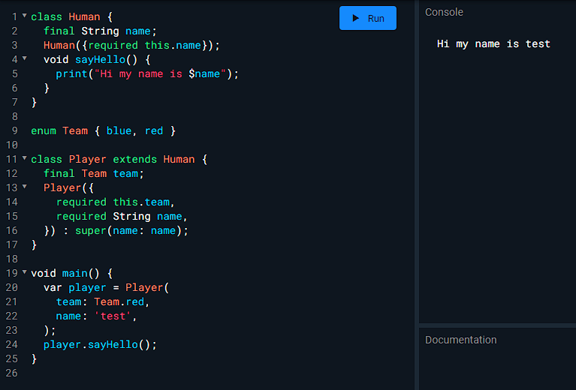
Task: Click the blue Run button
Action: pyautogui.click(x=368, y=18)
